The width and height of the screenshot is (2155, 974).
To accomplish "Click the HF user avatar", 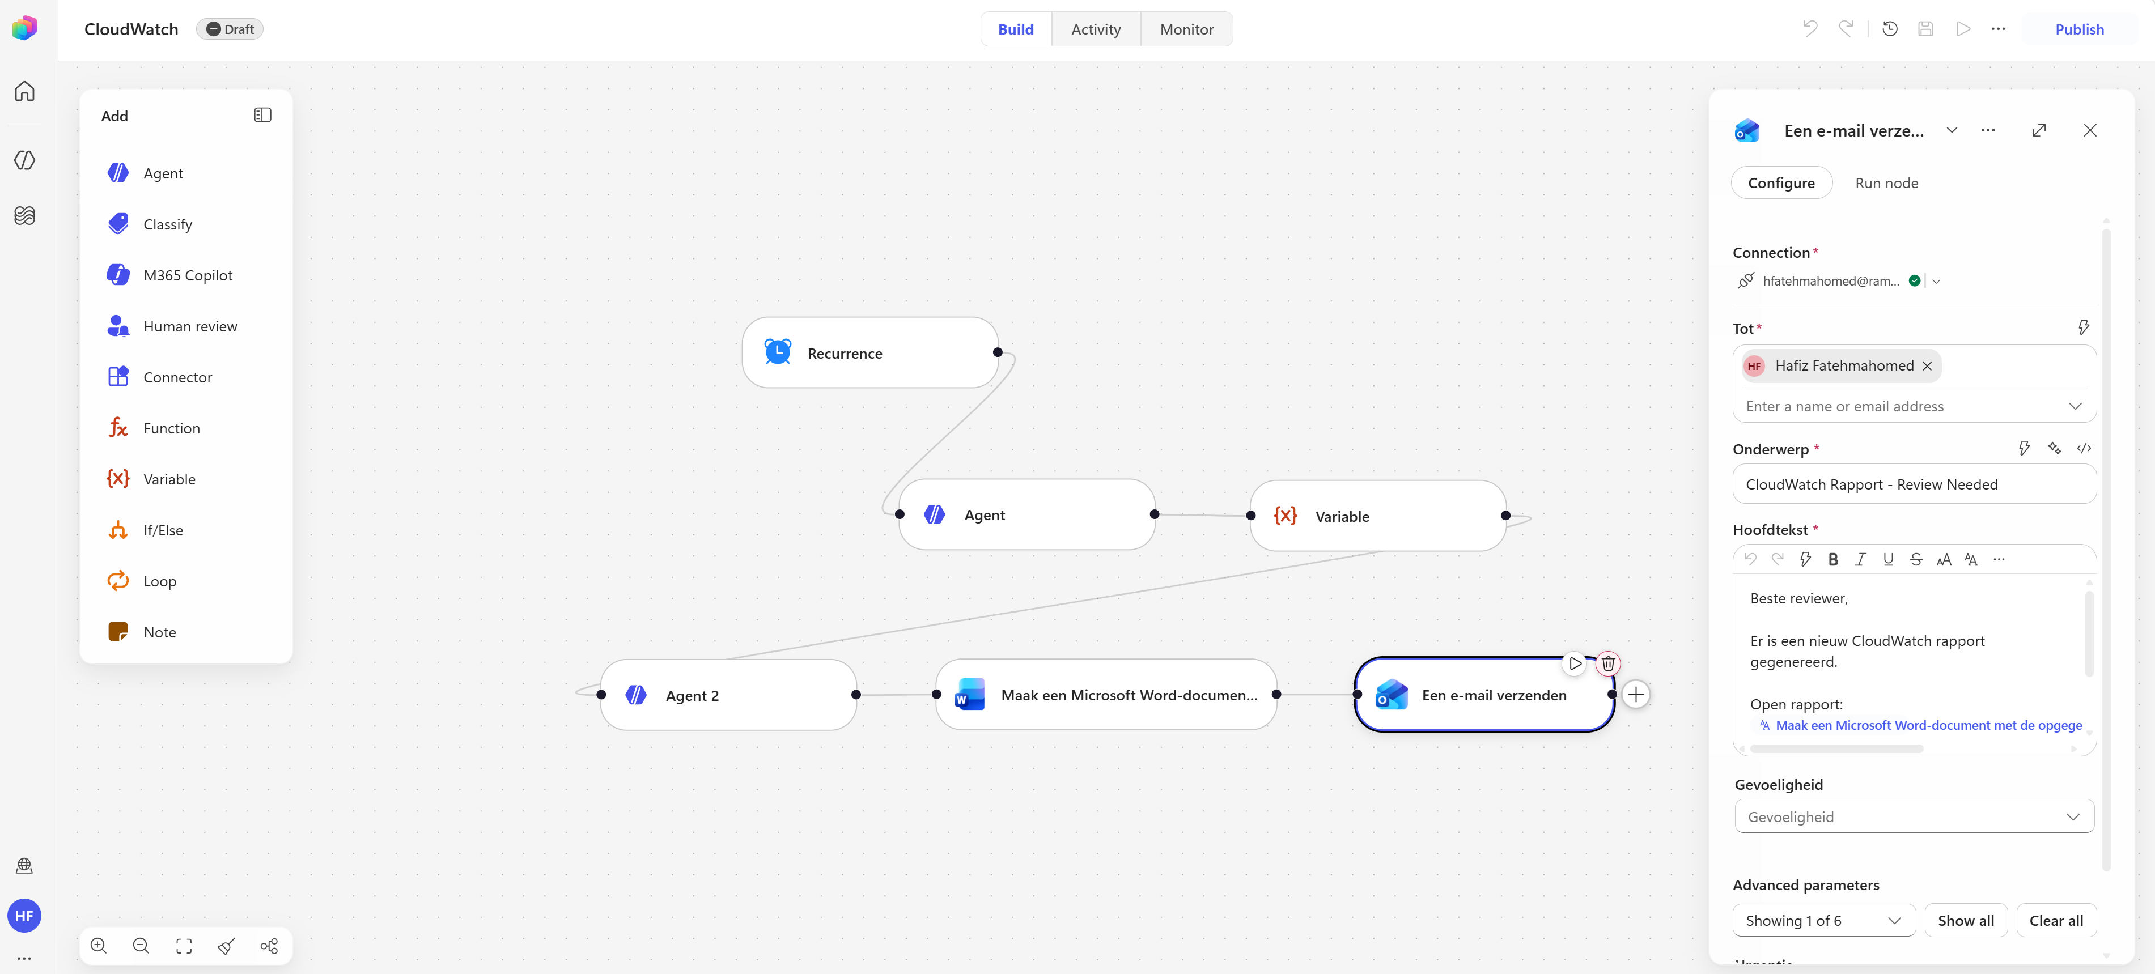I will [x=24, y=916].
